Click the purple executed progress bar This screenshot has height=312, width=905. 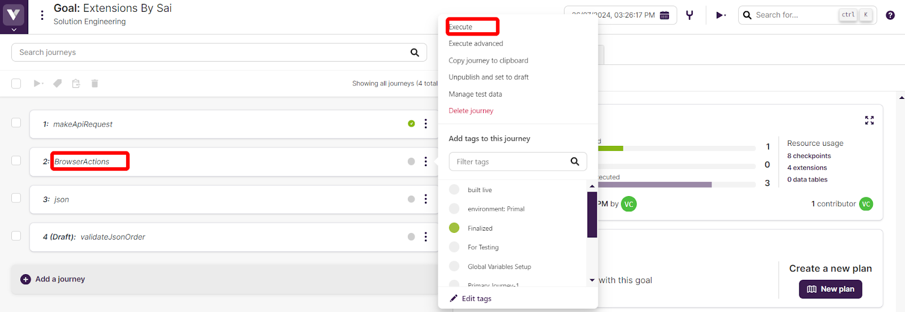pos(654,185)
